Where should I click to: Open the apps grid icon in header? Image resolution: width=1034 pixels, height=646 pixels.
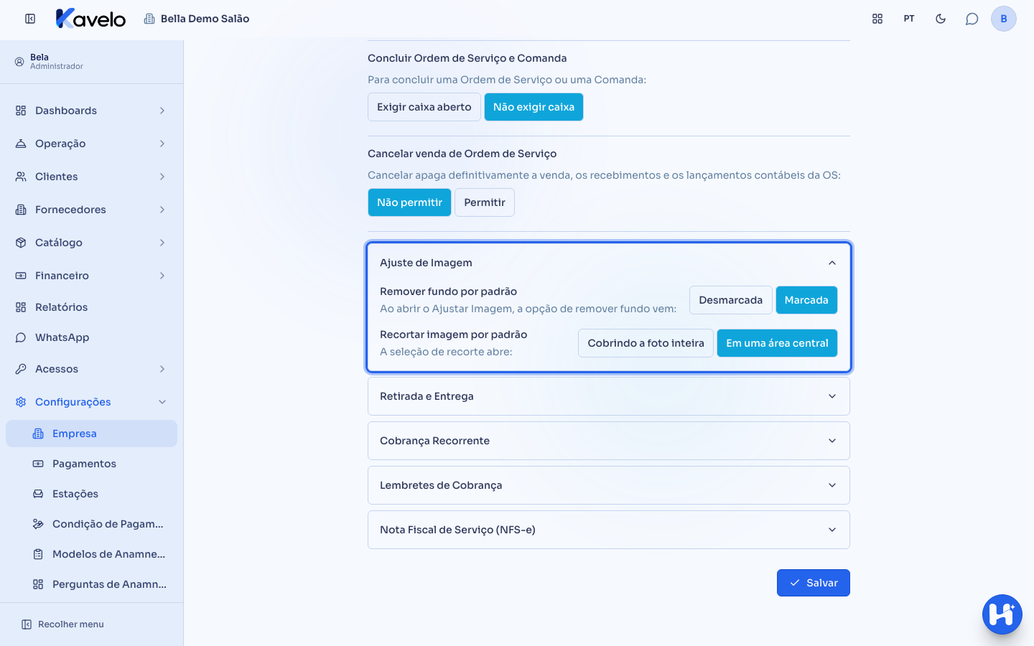[x=877, y=19]
